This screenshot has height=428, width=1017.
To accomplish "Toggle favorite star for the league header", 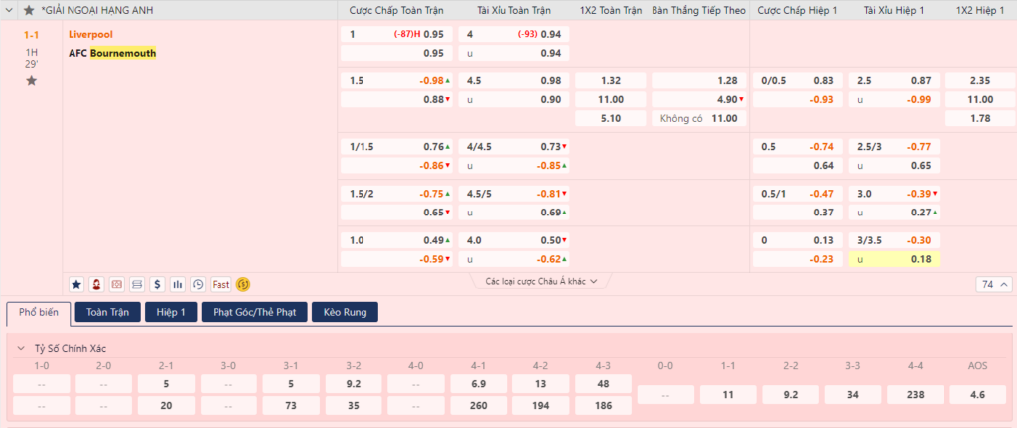I will [29, 10].
